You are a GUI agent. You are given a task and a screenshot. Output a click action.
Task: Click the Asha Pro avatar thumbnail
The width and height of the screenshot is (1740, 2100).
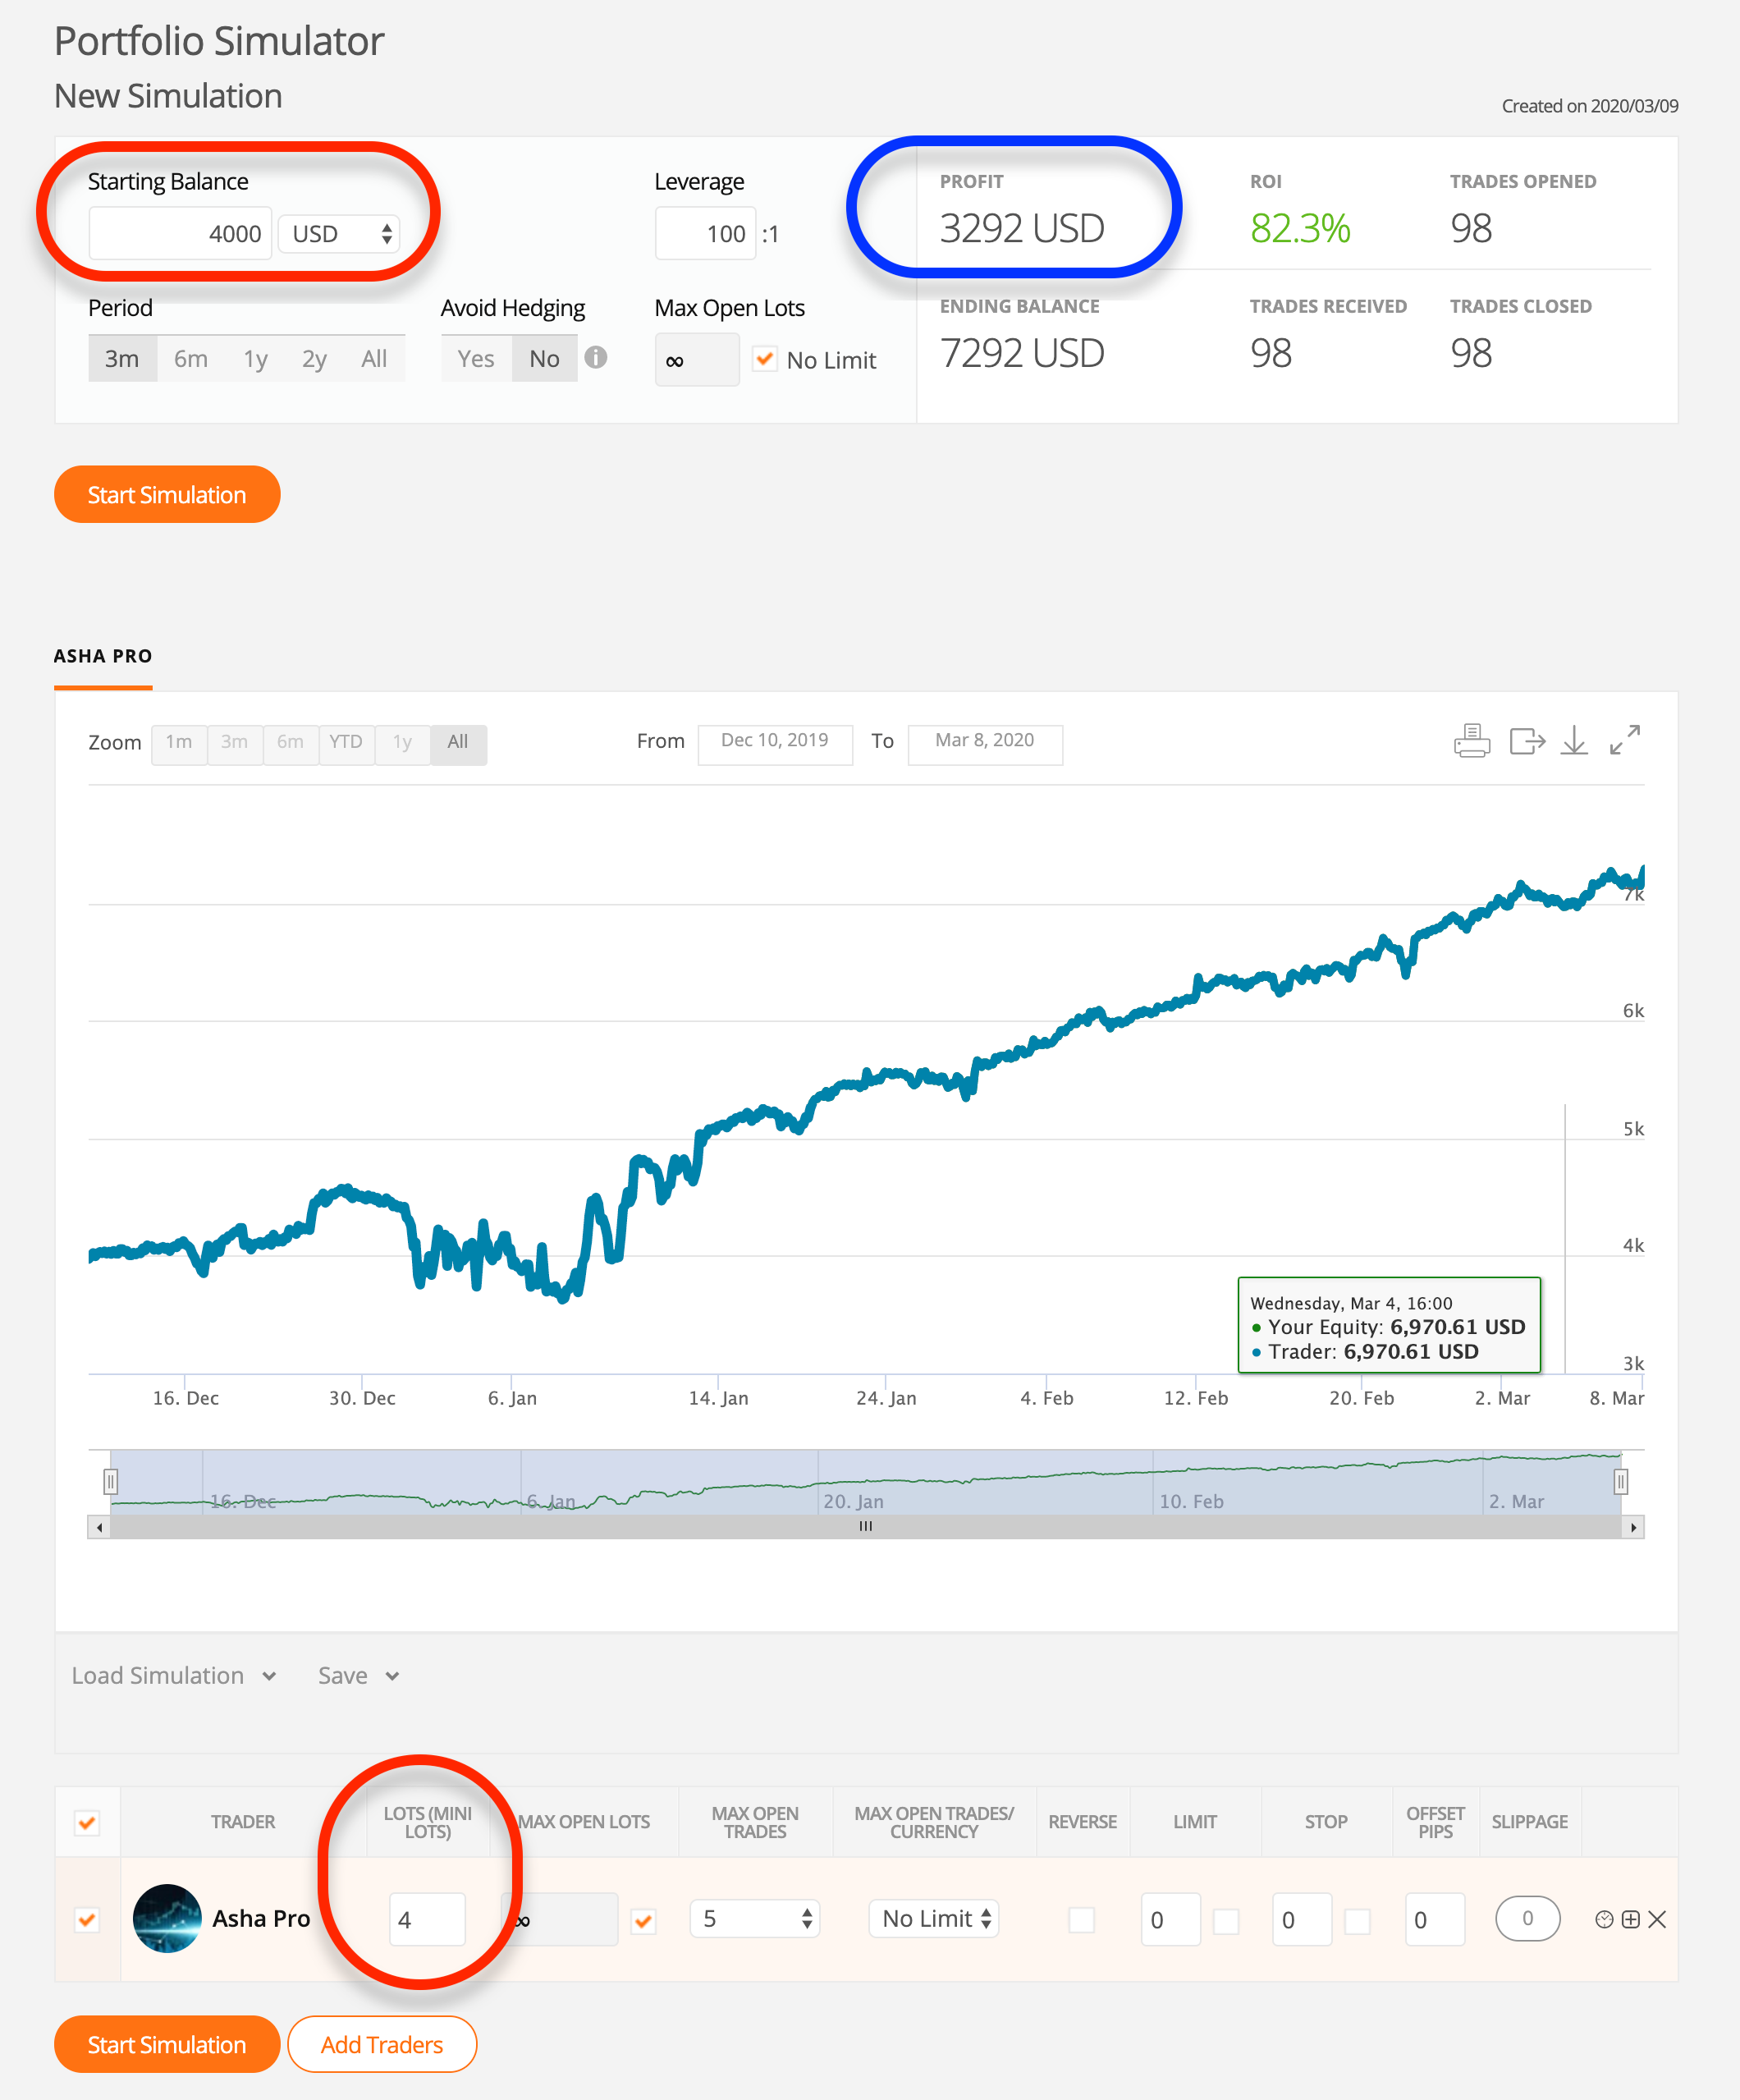click(x=167, y=1918)
